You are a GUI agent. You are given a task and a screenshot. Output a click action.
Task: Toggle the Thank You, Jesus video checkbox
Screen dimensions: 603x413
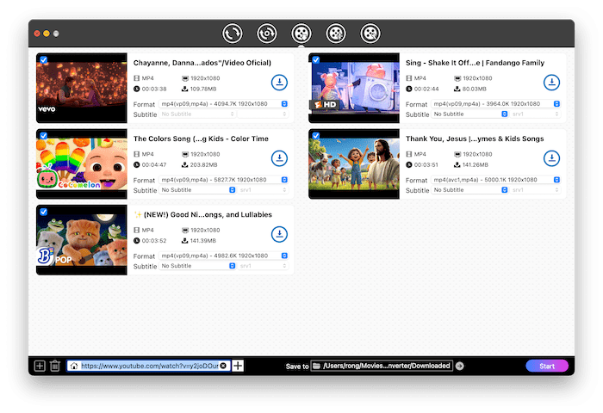pos(315,135)
